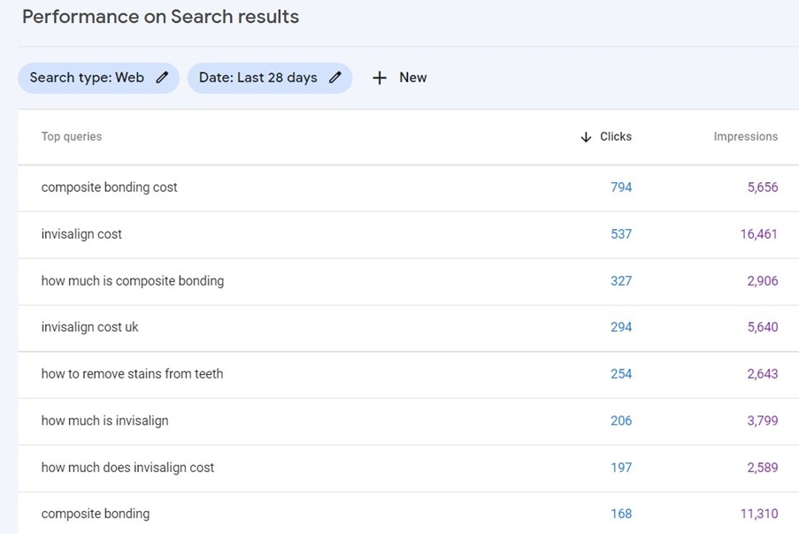Add a New filter
Screen dimensions: 799x534
pyautogui.click(x=398, y=77)
